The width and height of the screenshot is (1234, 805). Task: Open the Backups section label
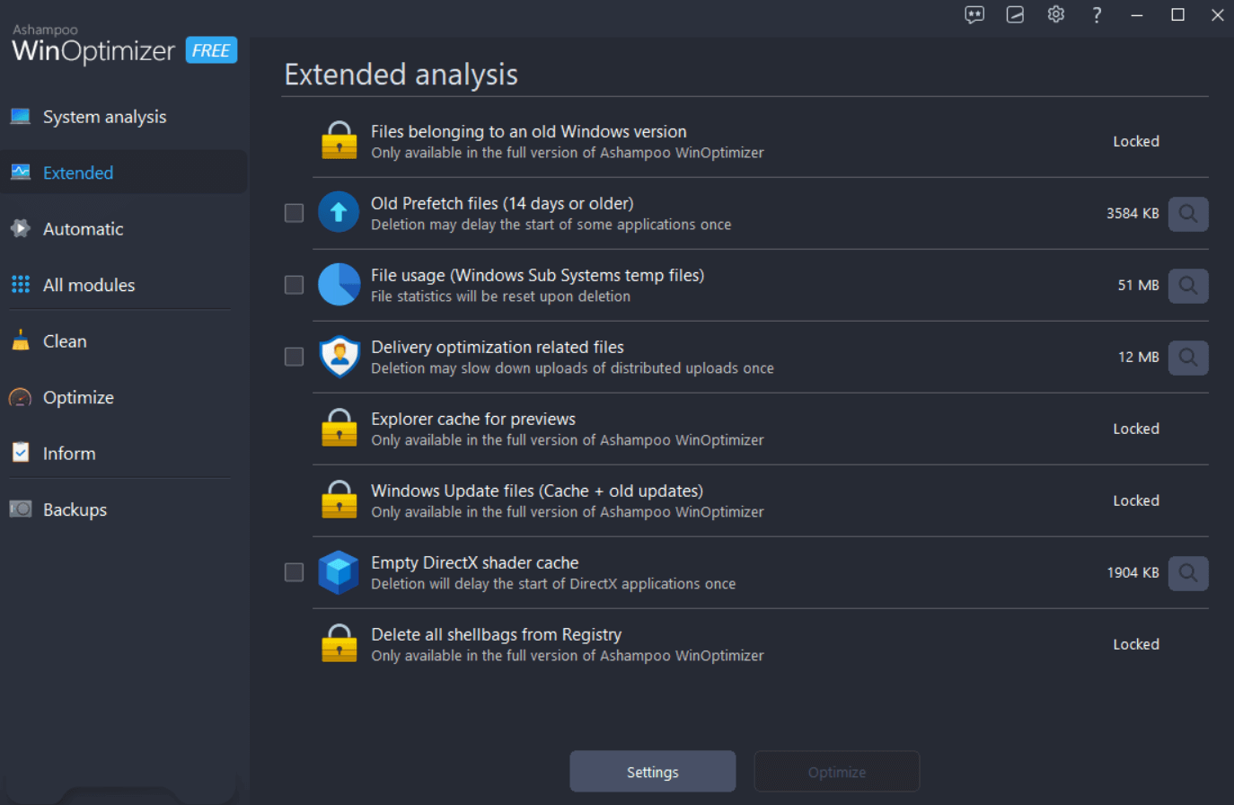point(75,509)
